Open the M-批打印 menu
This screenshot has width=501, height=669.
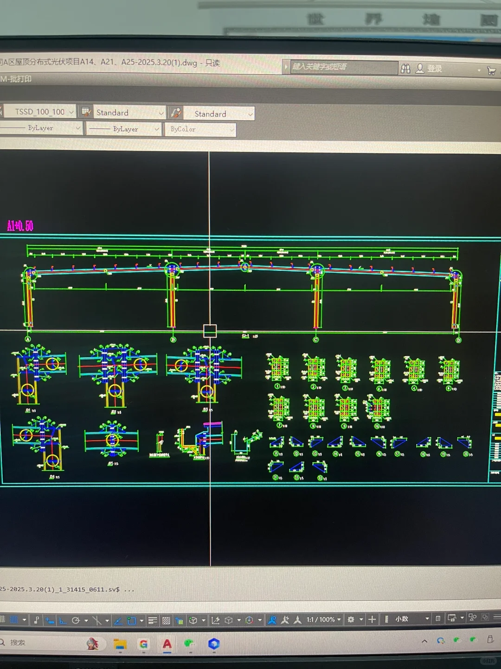[x=16, y=79]
